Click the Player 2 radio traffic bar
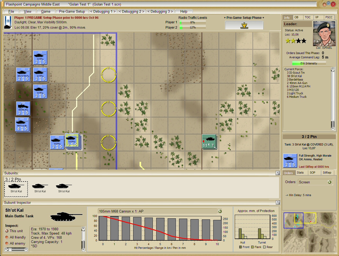The width and height of the screenshot is (339, 256). click(193, 27)
